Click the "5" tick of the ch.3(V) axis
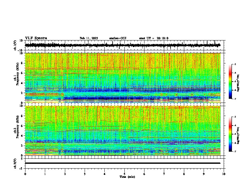The width and height of the screenshot is (252, 195). coord(22,159)
